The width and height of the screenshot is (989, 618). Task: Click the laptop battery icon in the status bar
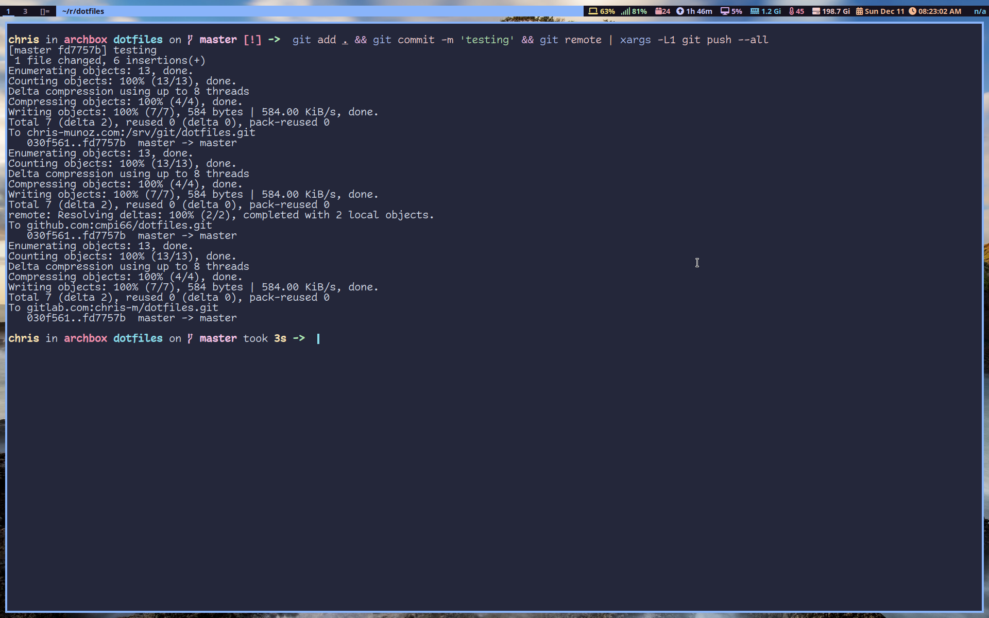coord(593,11)
